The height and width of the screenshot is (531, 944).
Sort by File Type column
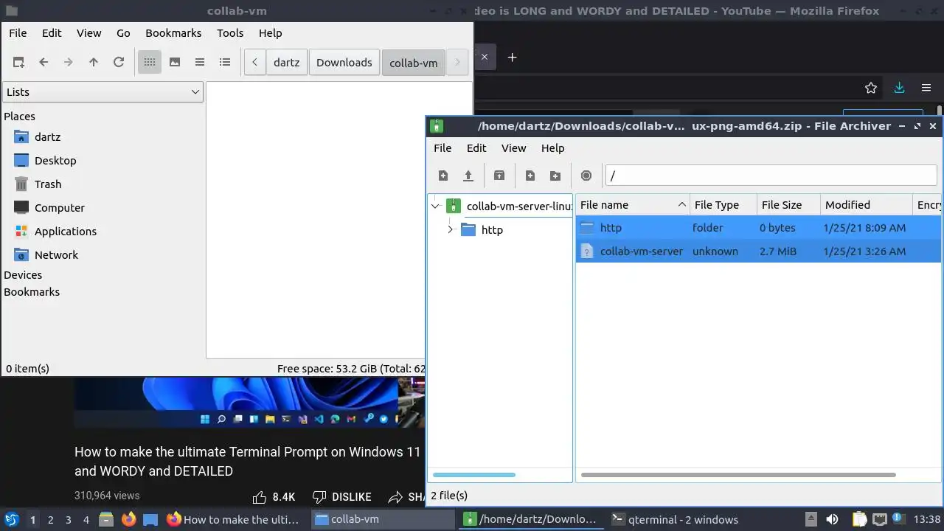tap(723, 205)
